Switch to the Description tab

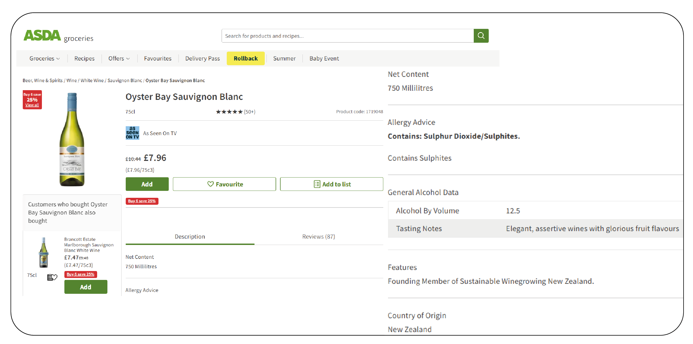(x=190, y=236)
